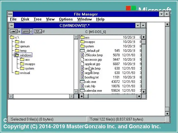Click file list horizontal scroll thumb

coord(86,96)
